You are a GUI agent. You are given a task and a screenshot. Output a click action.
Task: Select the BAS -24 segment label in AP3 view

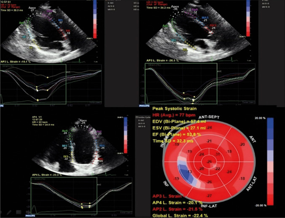tap(213, 27)
